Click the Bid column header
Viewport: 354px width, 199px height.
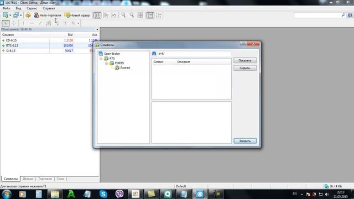point(70,35)
